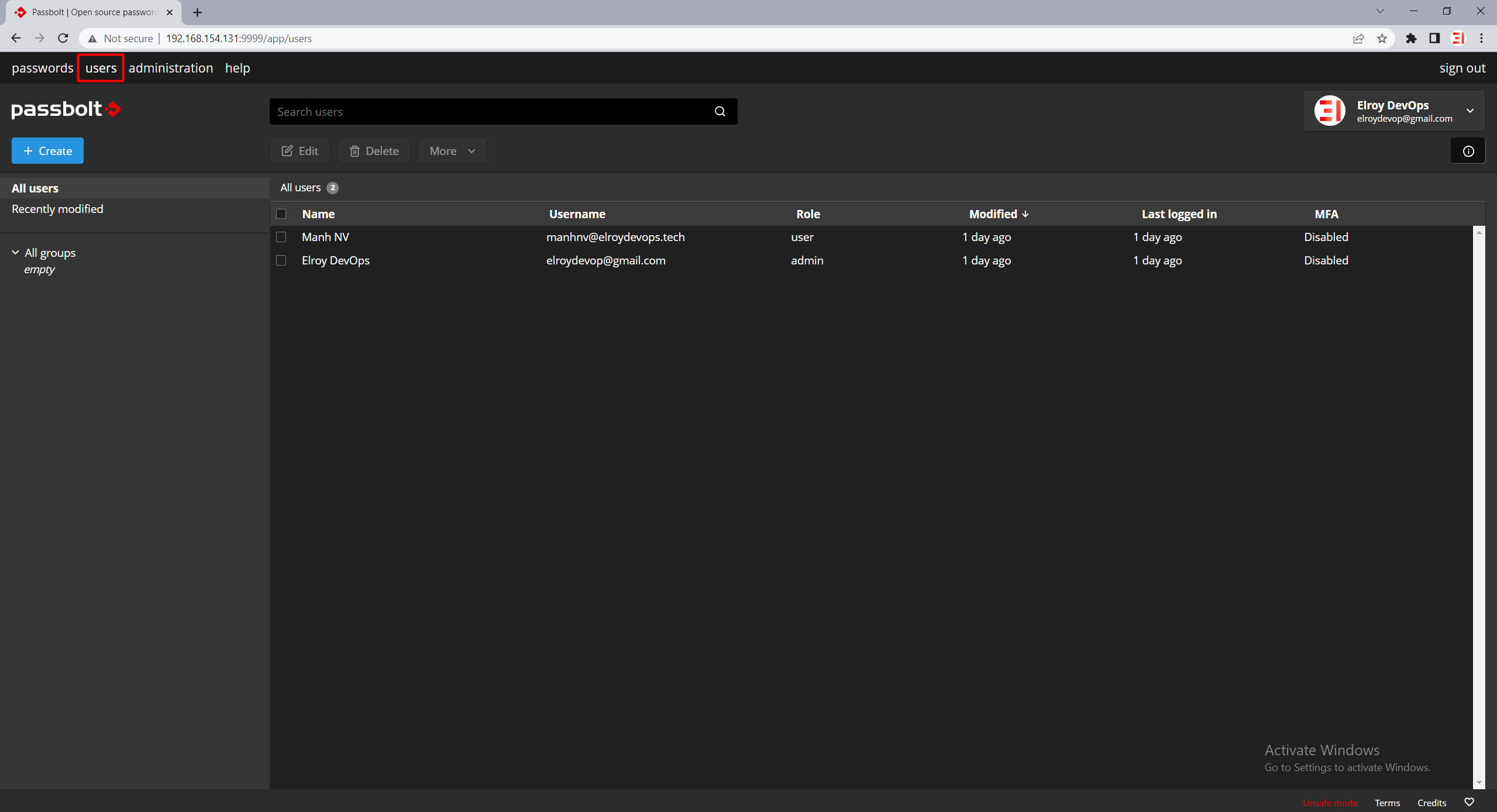Screen dimensions: 1497x812
Task: Open the passwords menu
Action: 43,68
